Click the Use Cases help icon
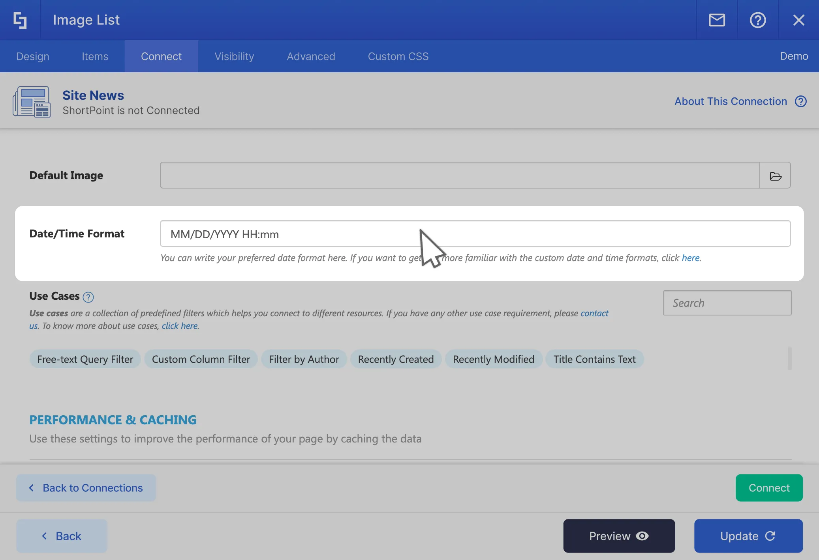 coord(88,297)
